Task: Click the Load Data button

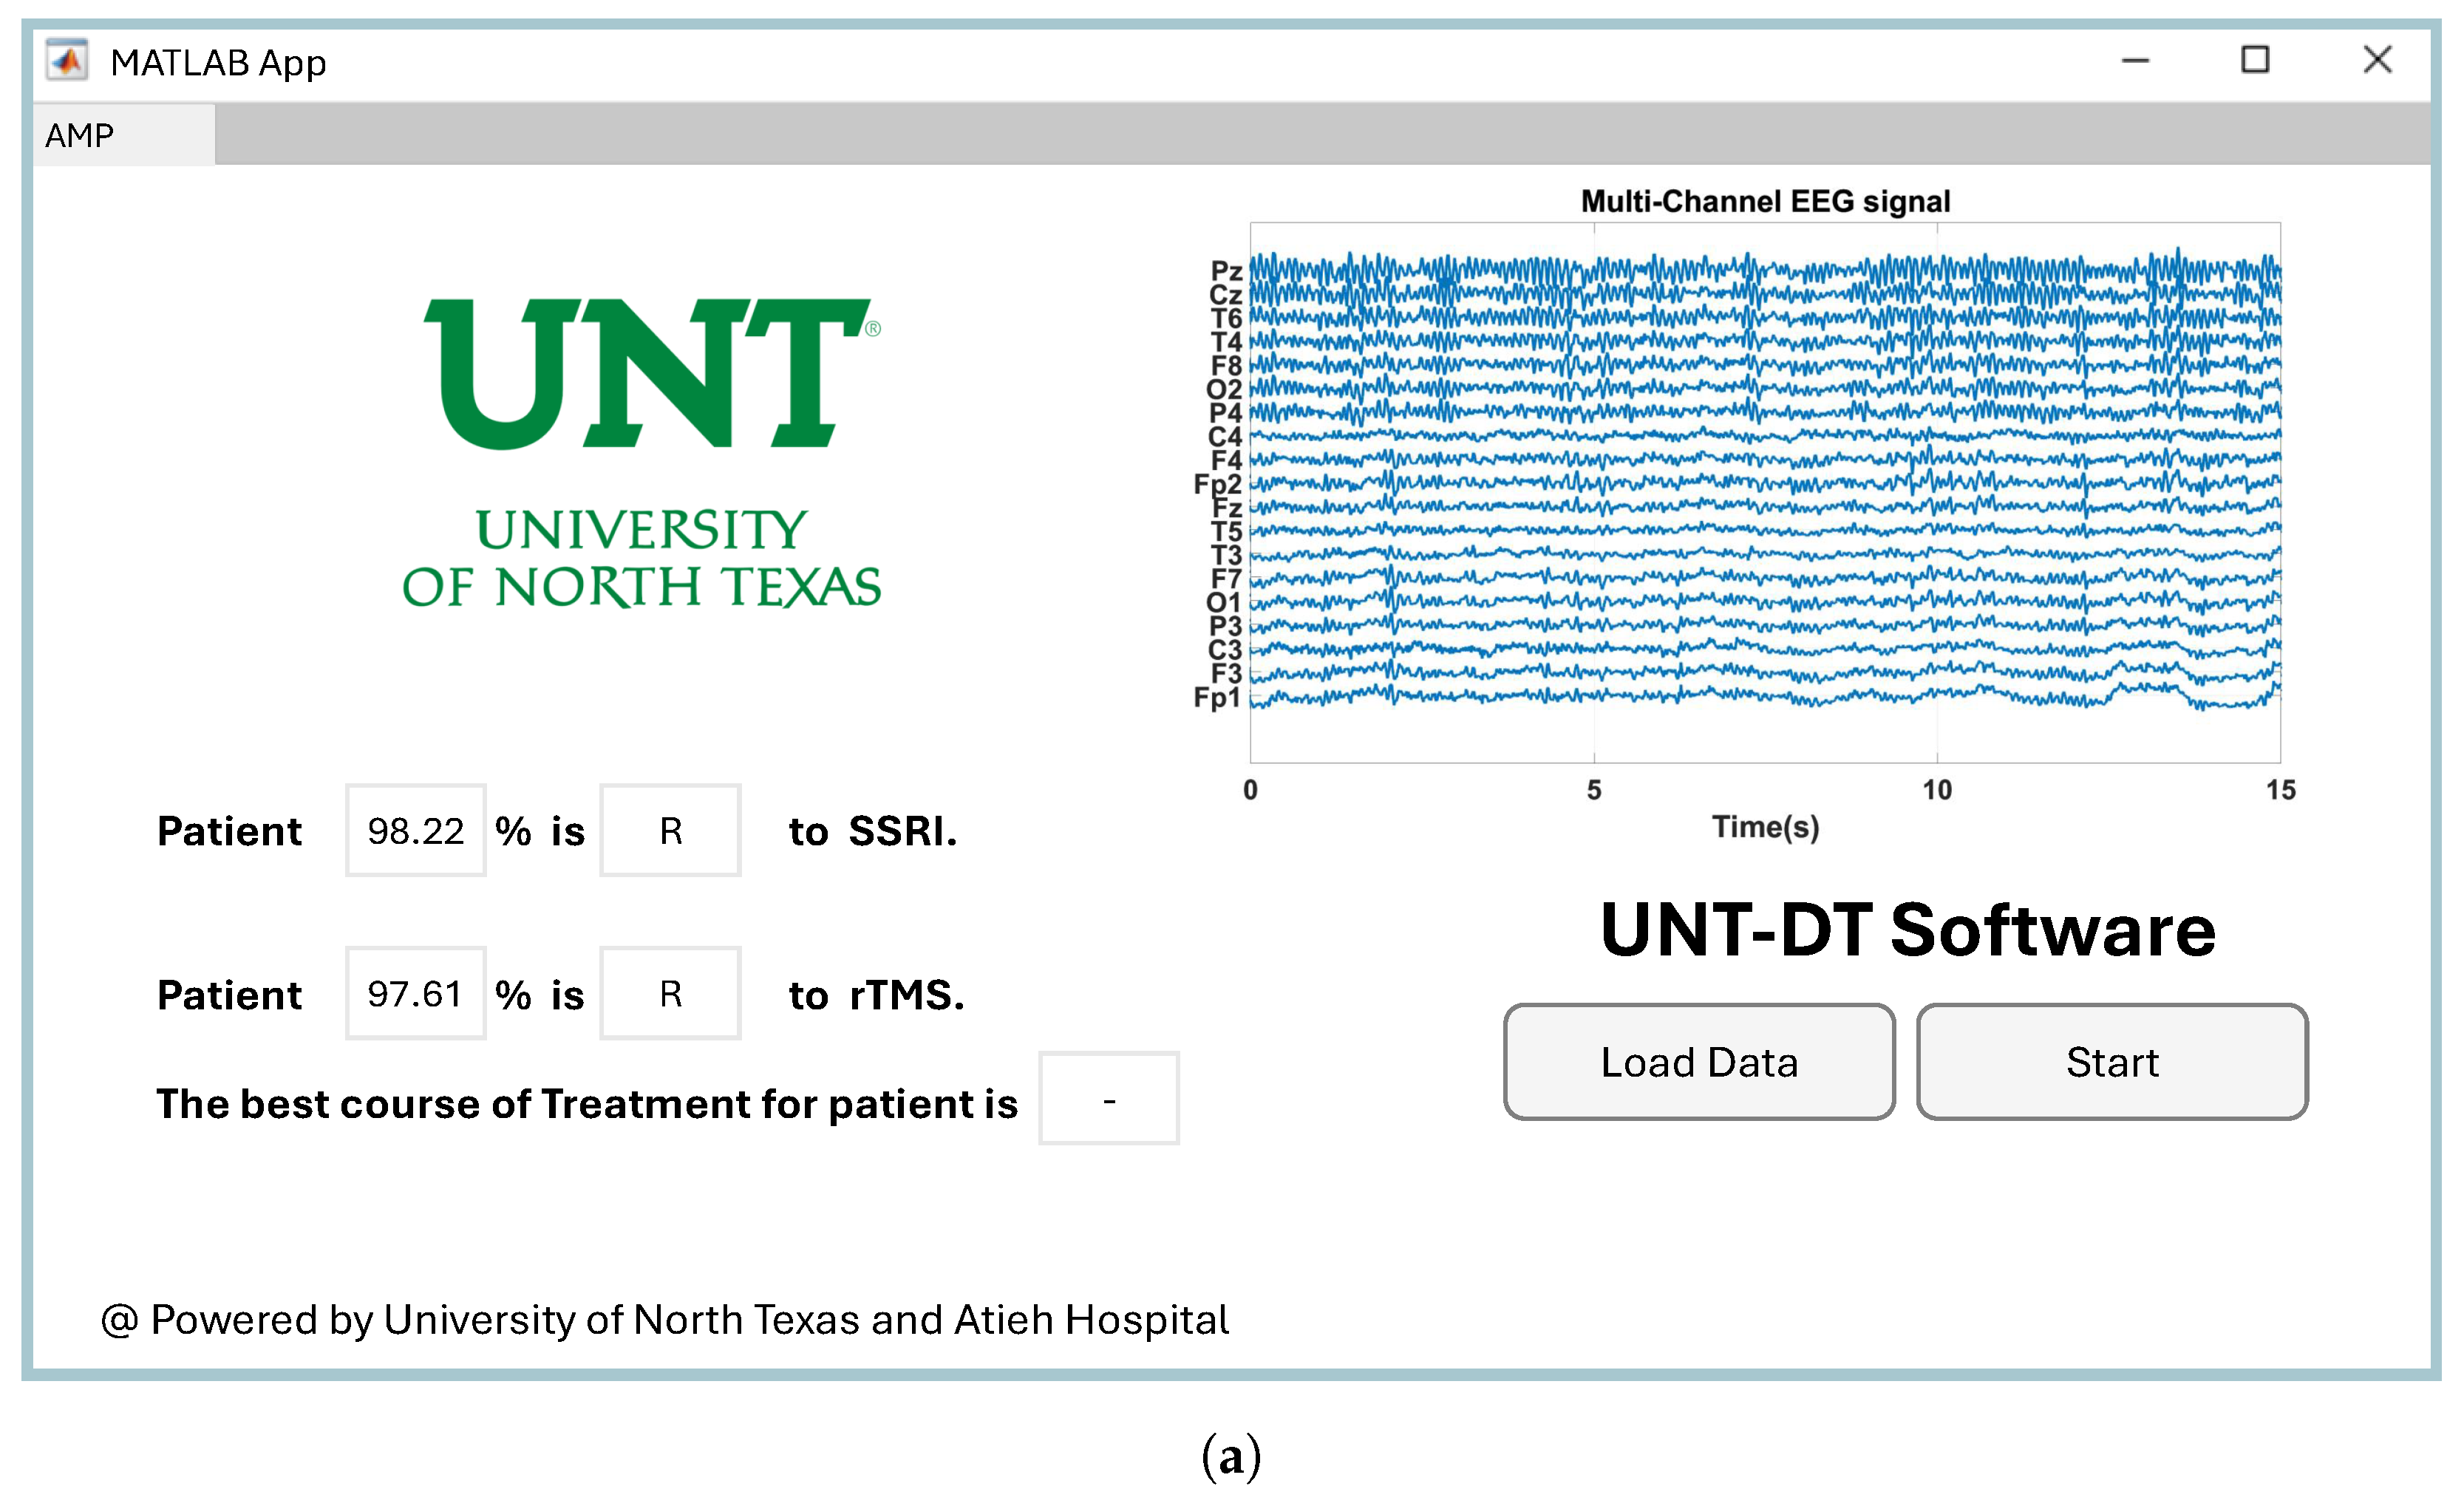Action: [1698, 1062]
